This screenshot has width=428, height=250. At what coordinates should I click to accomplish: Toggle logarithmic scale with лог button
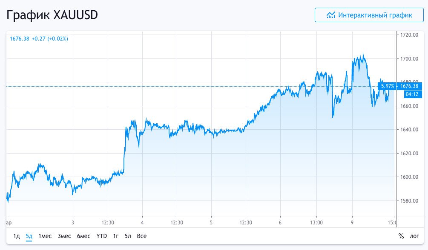[x=414, y=236]
